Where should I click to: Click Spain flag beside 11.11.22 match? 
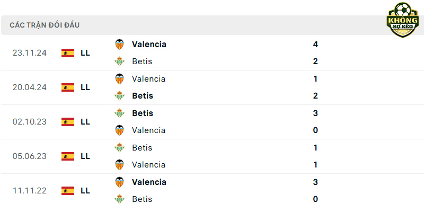click(x=68, y=191)
